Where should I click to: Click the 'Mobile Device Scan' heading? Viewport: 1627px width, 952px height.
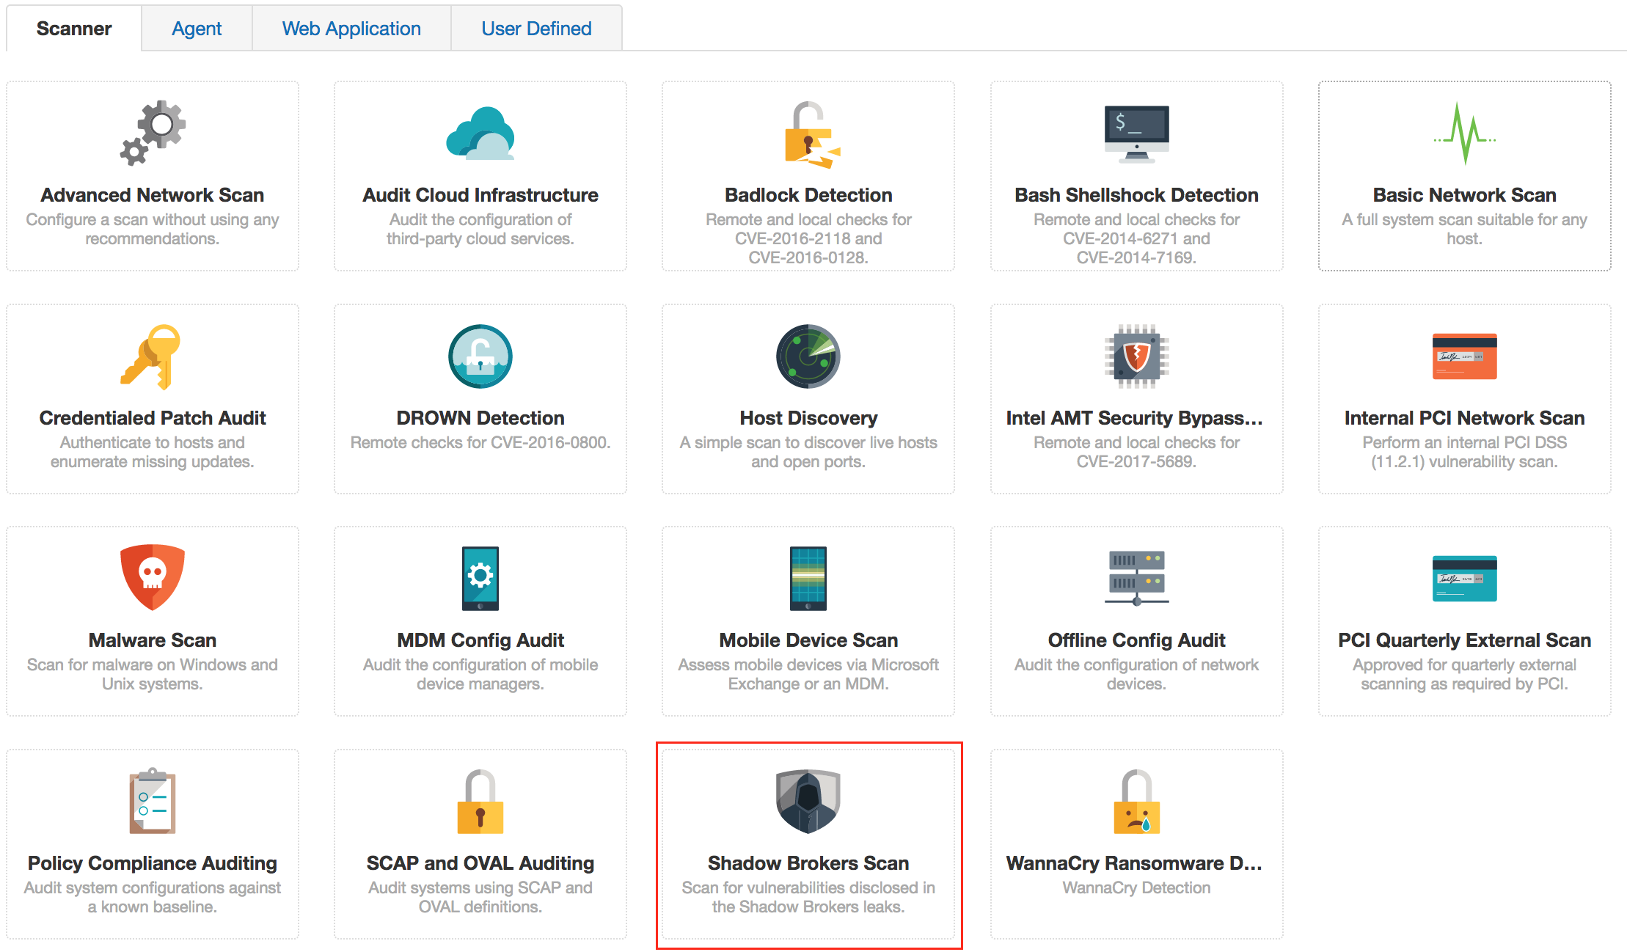pyautogui.click(x=808, y=640)
